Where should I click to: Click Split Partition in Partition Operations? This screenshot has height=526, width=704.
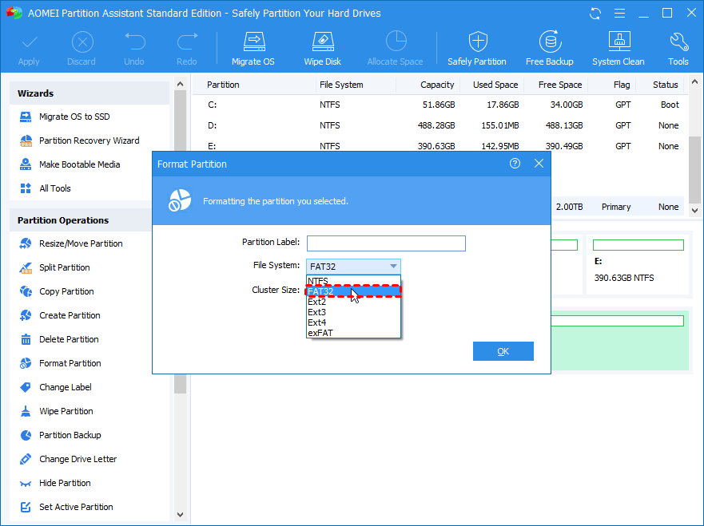tap(65, 267)
